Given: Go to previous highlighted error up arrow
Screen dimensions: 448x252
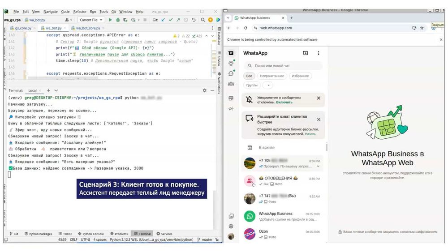Looking at the screenshot, I should 206,36.
